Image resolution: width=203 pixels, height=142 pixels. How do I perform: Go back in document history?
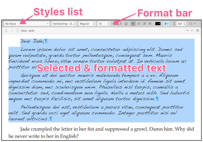(6, 31)
